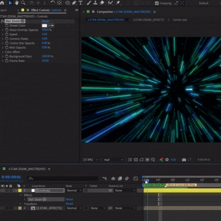Click the Streak Color swatch

(x=45, y=25)
